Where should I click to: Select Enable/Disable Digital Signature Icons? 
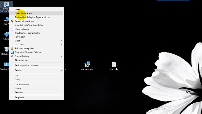(36, 17)
